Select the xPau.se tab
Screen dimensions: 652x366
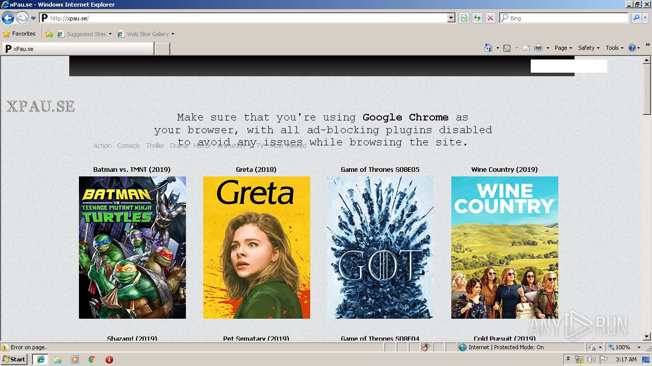click(x=77, y=48)
